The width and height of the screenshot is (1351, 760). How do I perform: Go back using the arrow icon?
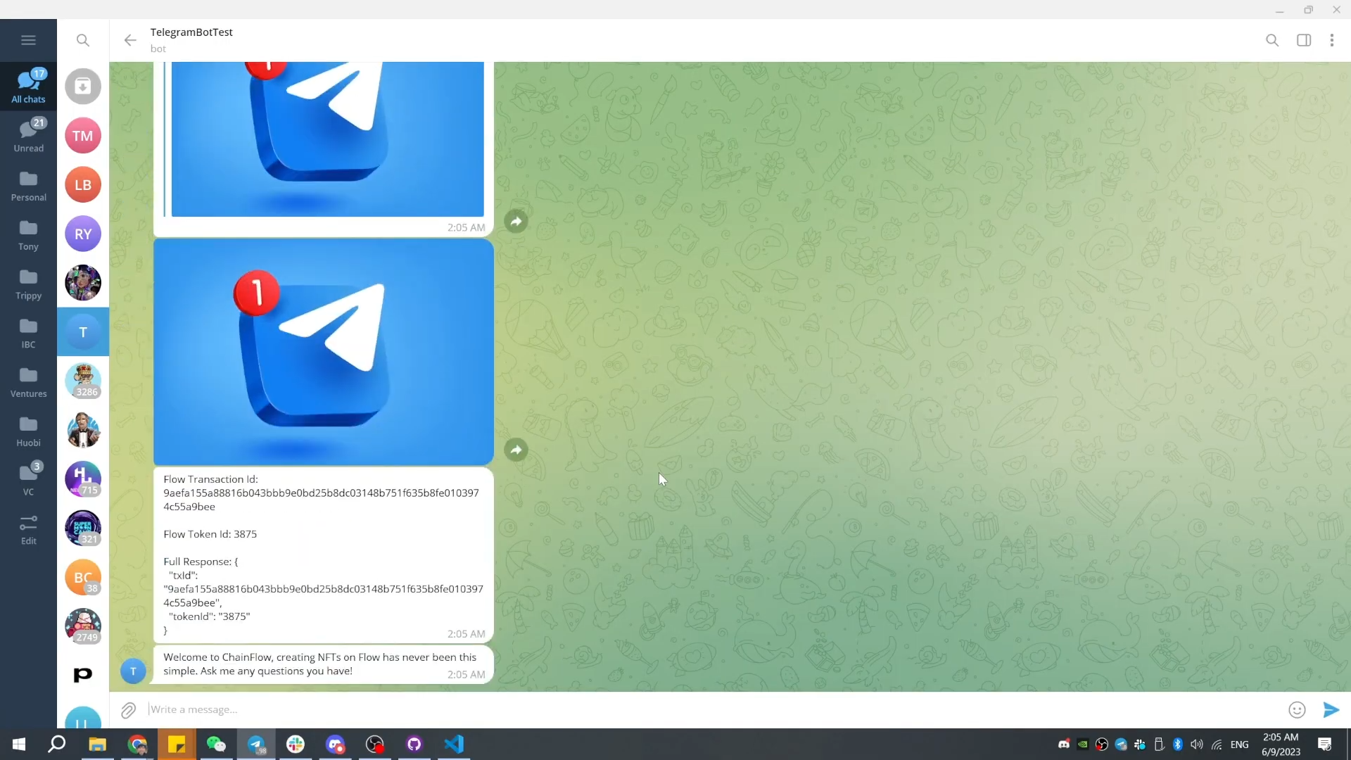130,40
